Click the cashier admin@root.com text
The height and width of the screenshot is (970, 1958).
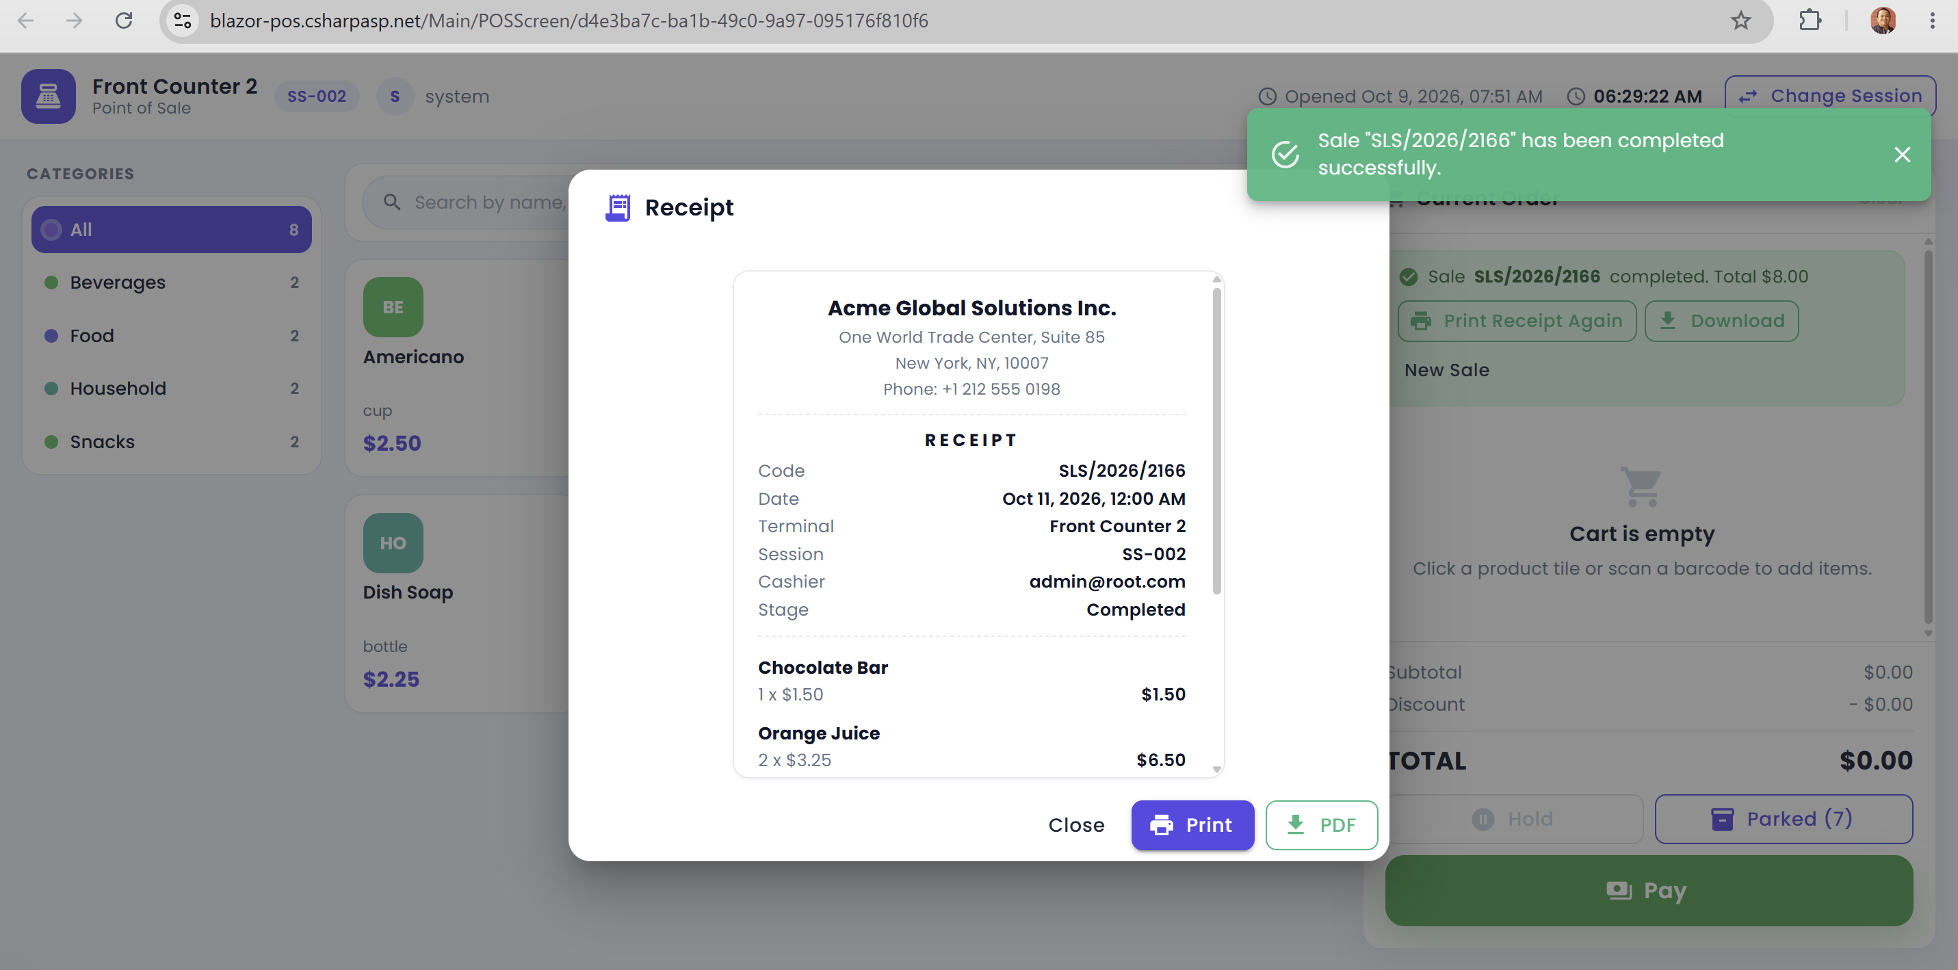(x=1107, y=581)
